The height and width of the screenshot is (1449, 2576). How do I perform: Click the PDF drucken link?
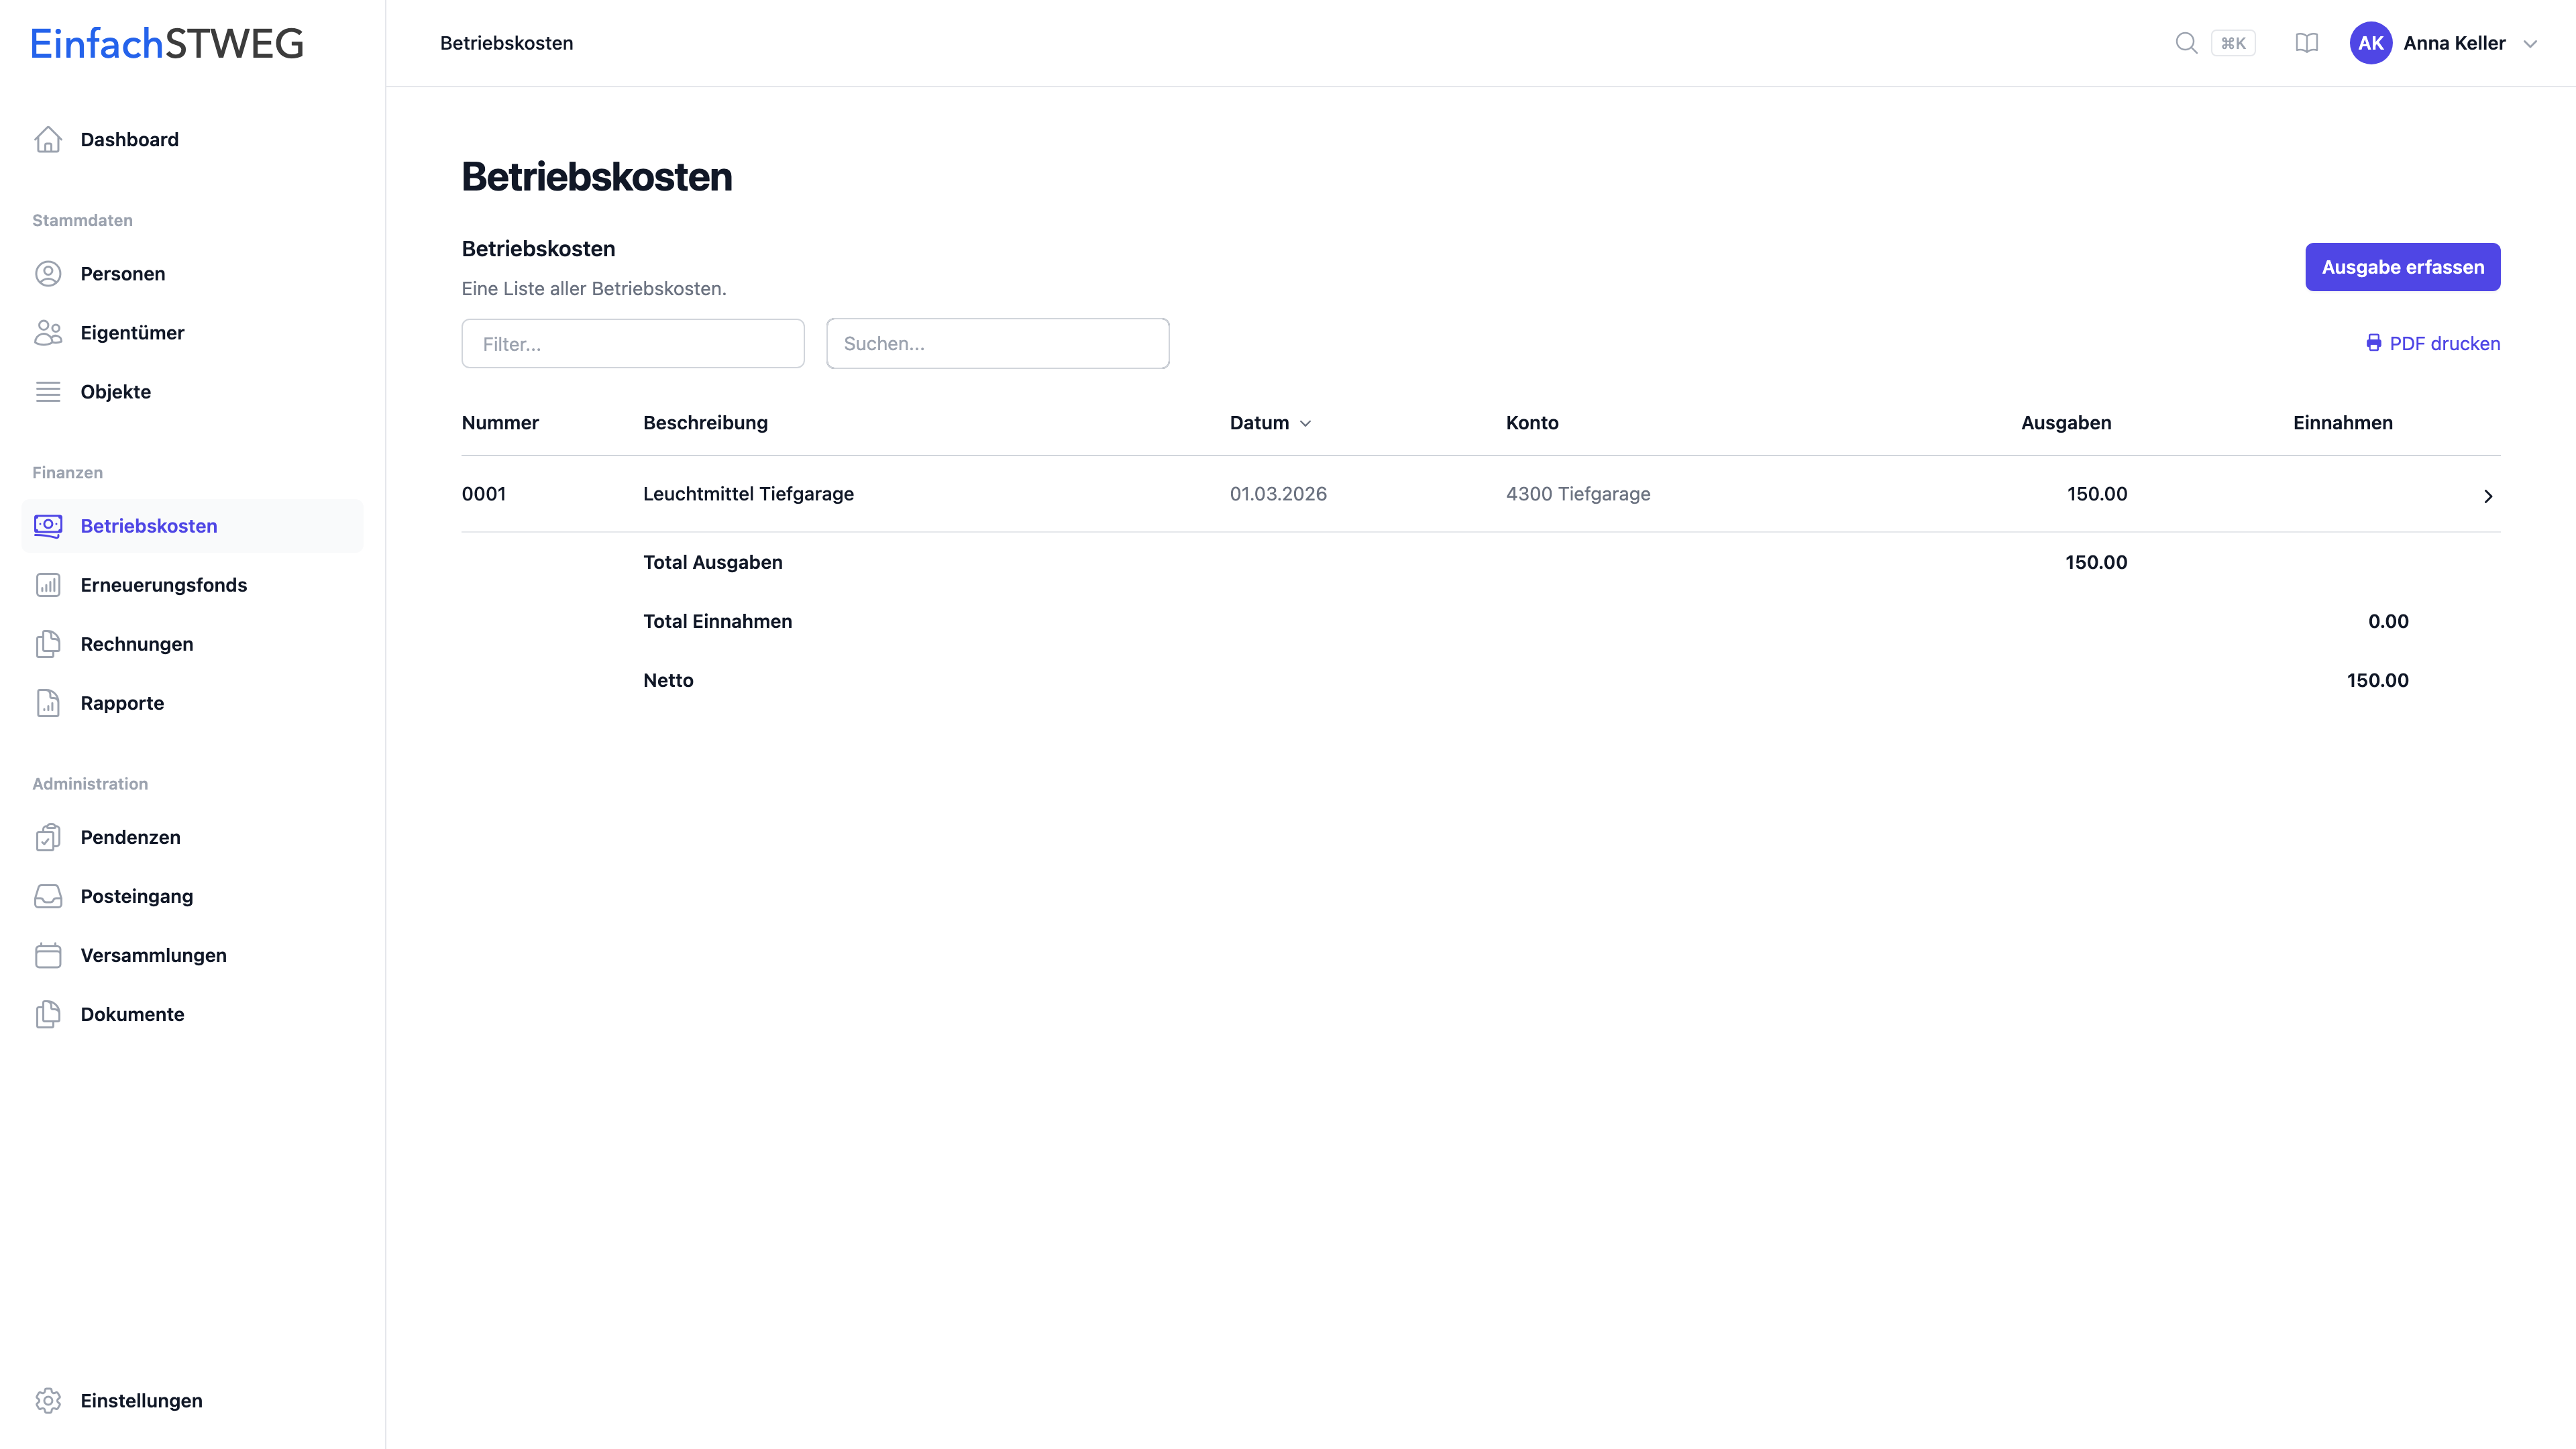click(2432, 343)
